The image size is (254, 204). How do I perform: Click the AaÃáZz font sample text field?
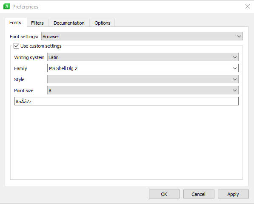coord(126,101)
